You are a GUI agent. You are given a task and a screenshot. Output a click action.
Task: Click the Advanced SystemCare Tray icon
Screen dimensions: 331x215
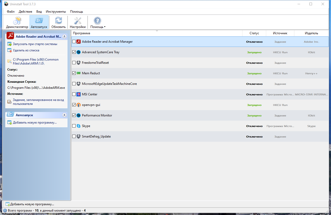click(78, 52)
